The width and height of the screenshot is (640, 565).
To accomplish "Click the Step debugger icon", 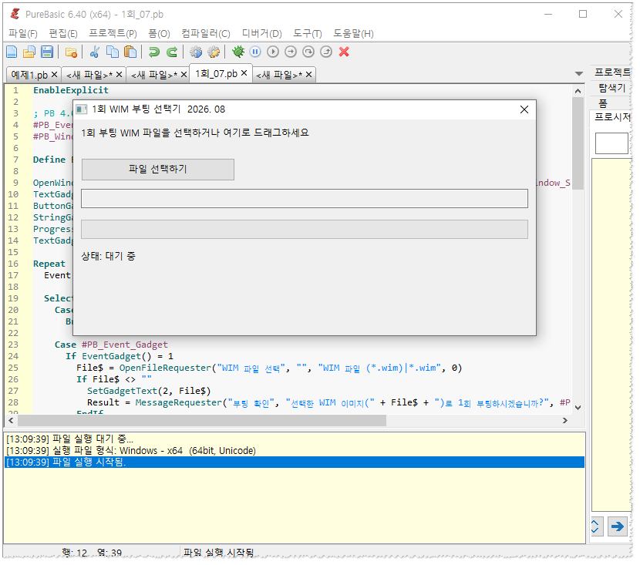I will pos(291,52).
